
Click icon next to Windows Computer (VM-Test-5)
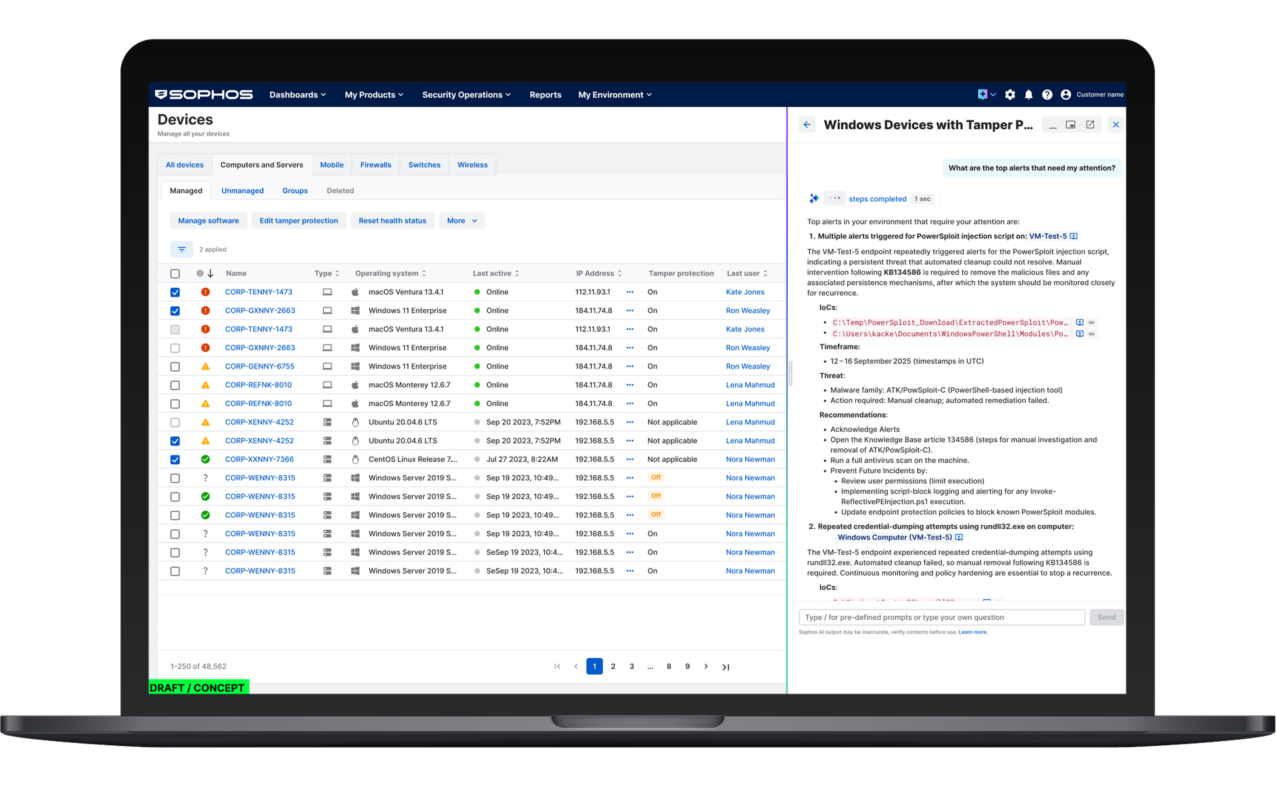tap(959, 537)
